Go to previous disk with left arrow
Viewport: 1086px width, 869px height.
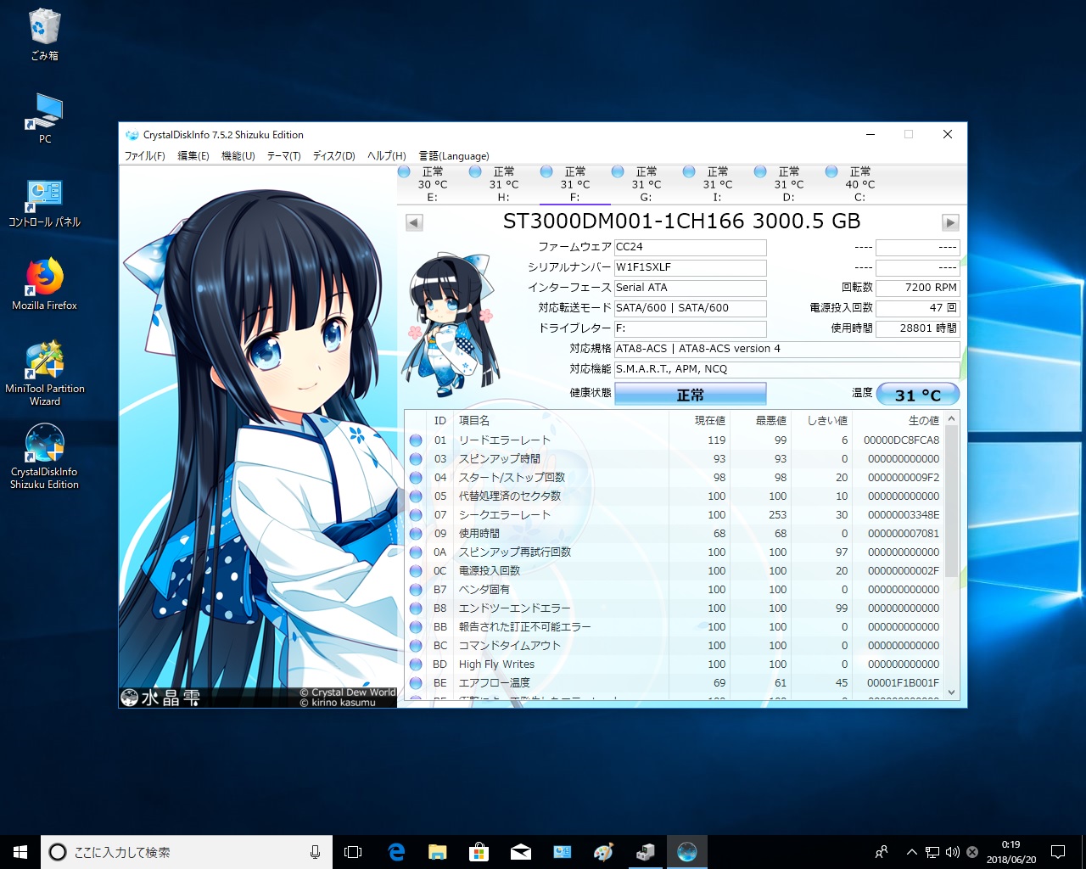coord(414,222)
